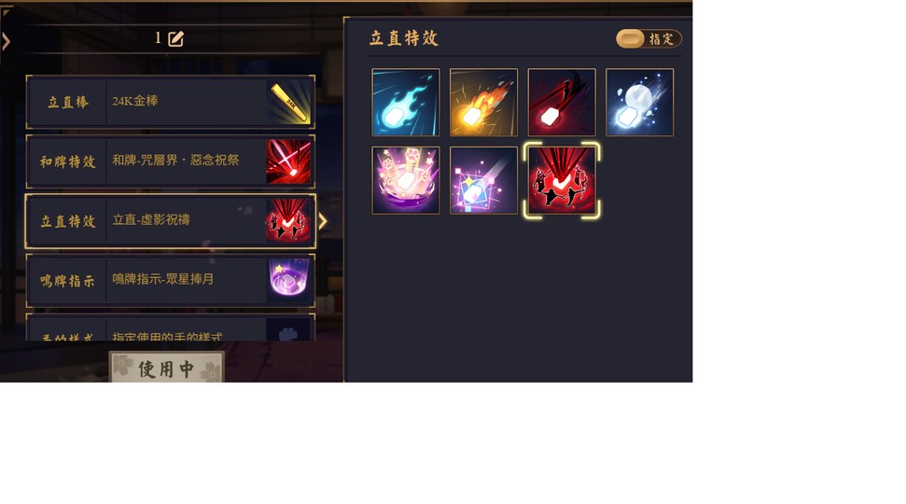The width and height of the screenshot is (906, 504).
Task: Select the white moon riichi effect
Action: [x=640, y=103]
